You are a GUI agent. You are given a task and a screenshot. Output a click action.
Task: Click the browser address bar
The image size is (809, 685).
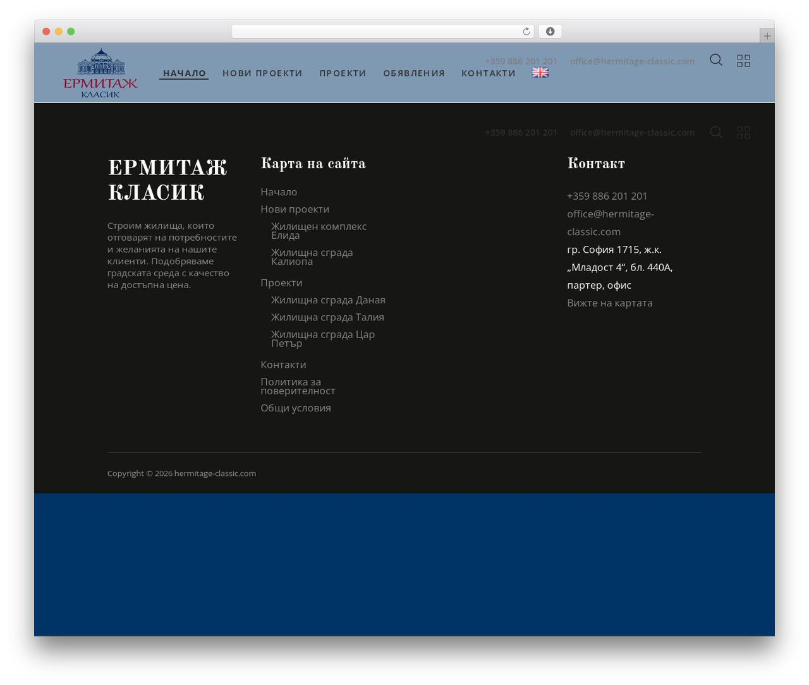[x=382, y=32]
